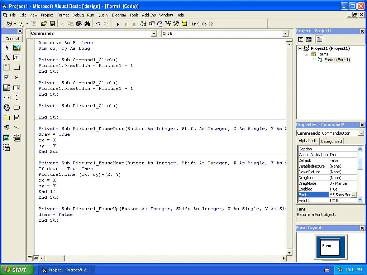367x275 pixels.
Task: Open the Data View Window toolbar icon
Action: (x=185, y=24)
